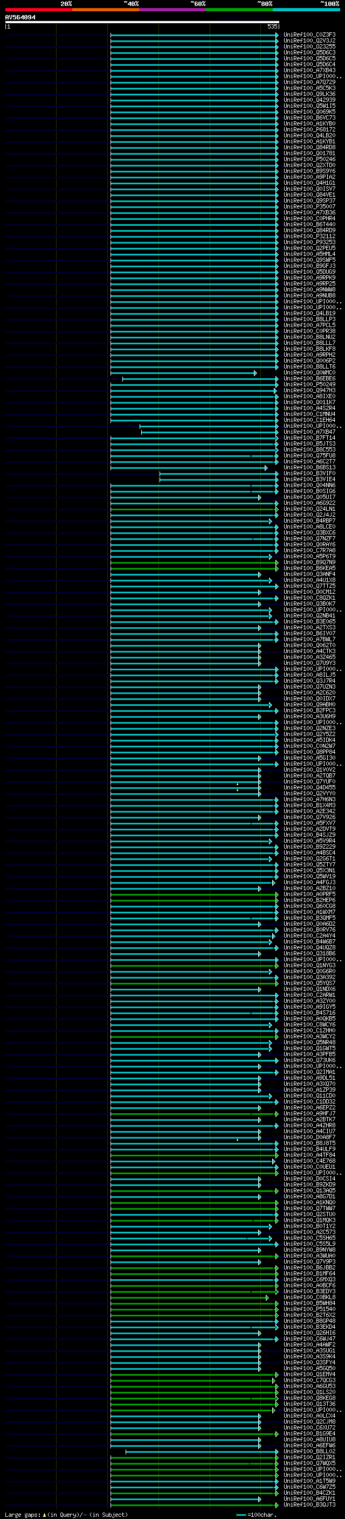Click the UniRef100_B6EBE6 label

click(x=309, y=379)
